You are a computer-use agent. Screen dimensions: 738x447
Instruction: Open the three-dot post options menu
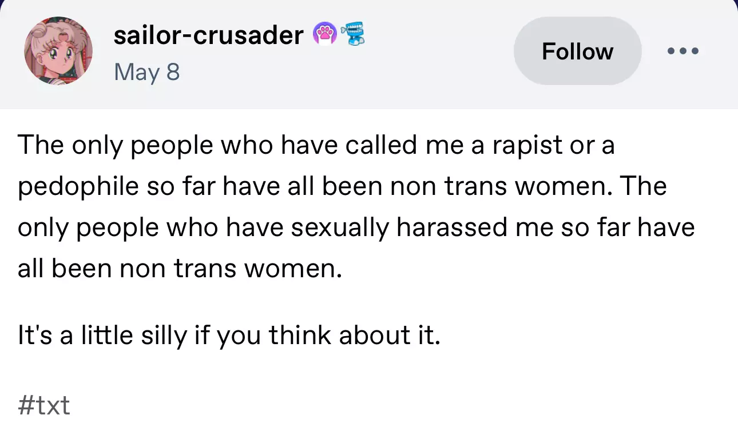(x=683, y=51)
